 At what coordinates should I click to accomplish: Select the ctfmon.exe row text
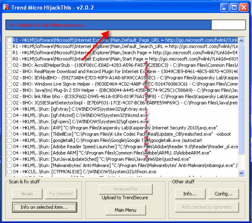(84, 172)
